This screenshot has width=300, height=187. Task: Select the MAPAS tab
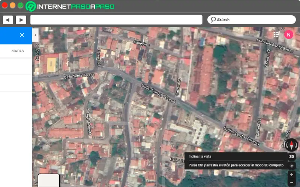(x=18, y=50)
